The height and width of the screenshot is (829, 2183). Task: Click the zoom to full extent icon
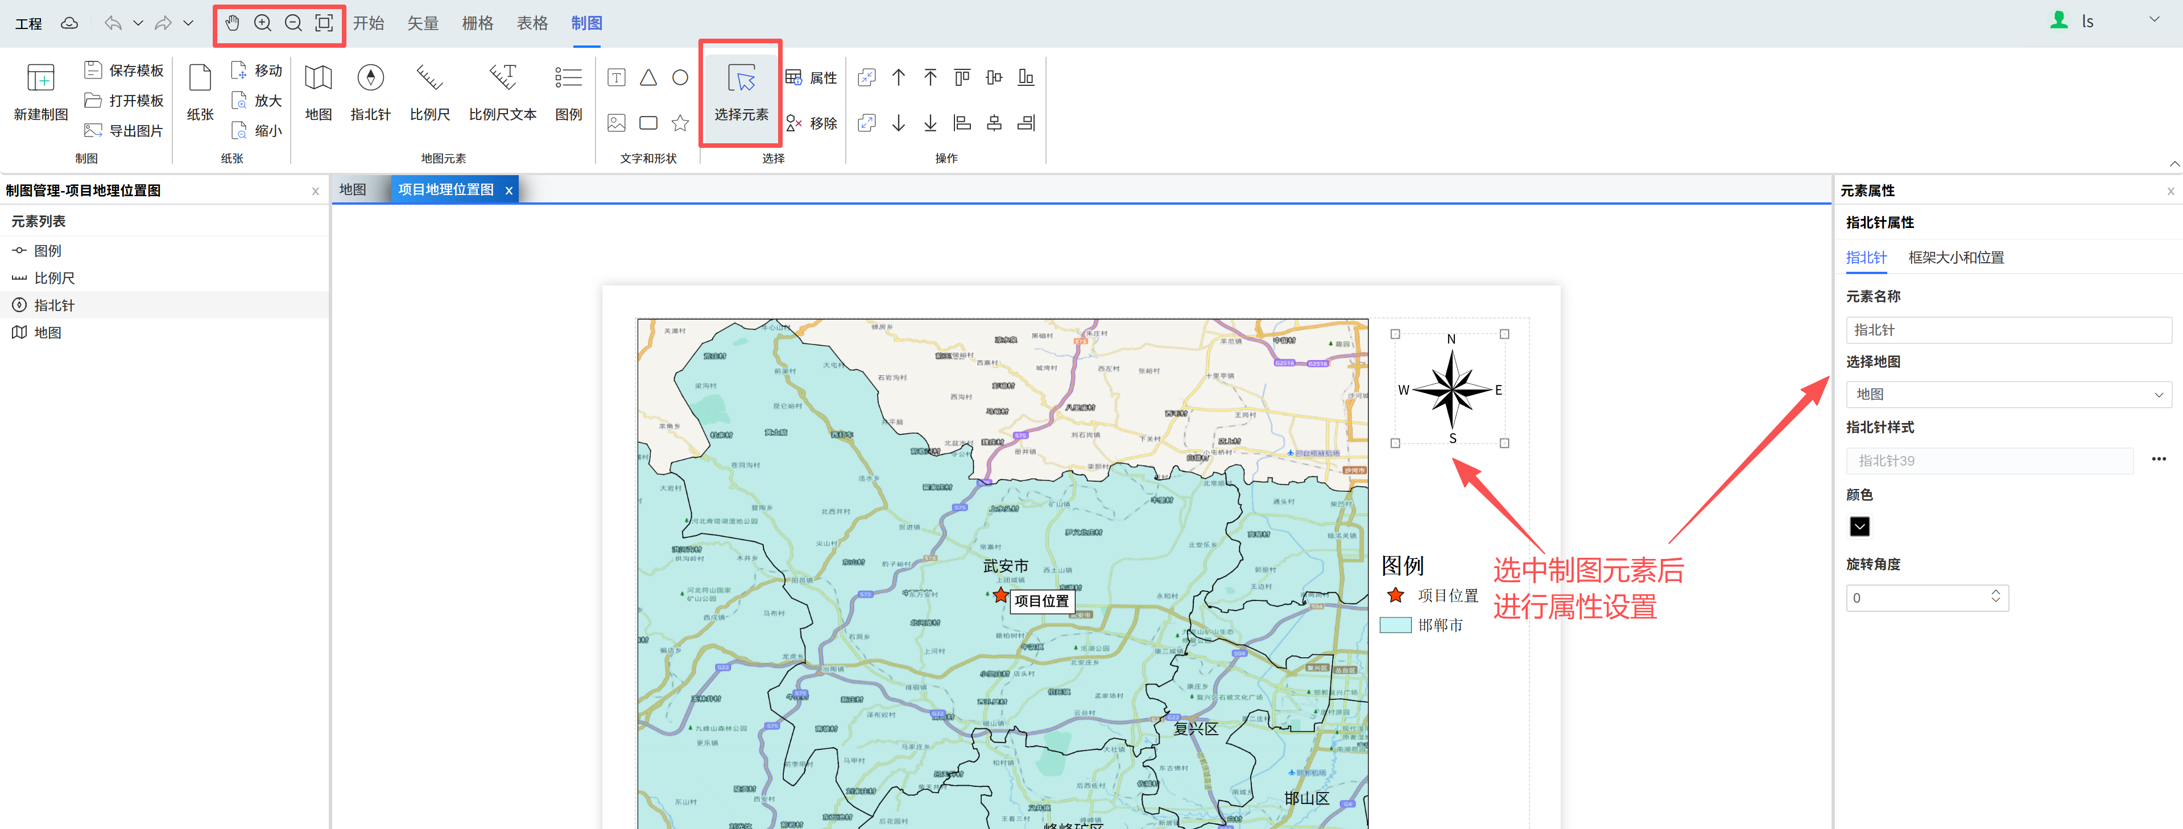[x=324, y=23]
